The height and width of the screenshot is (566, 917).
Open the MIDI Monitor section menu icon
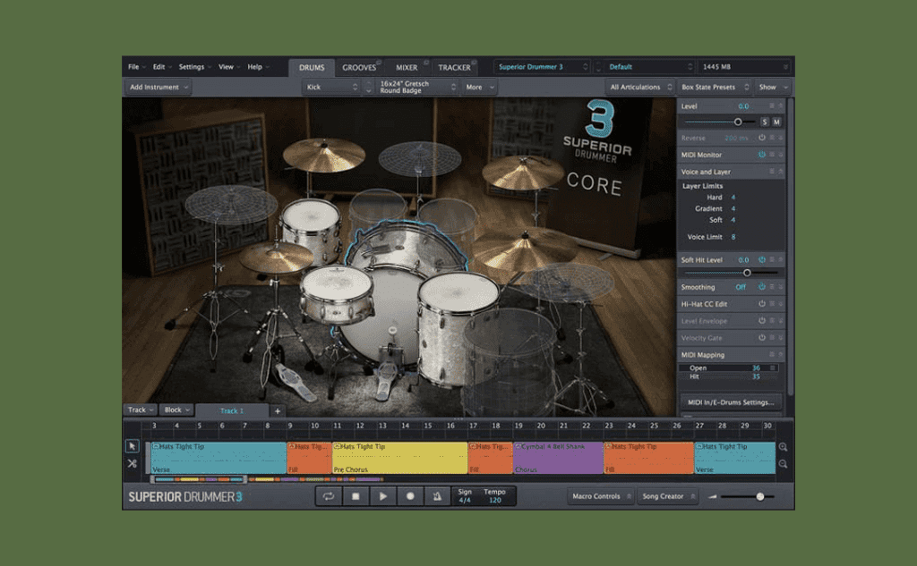(x=772, y=155)
